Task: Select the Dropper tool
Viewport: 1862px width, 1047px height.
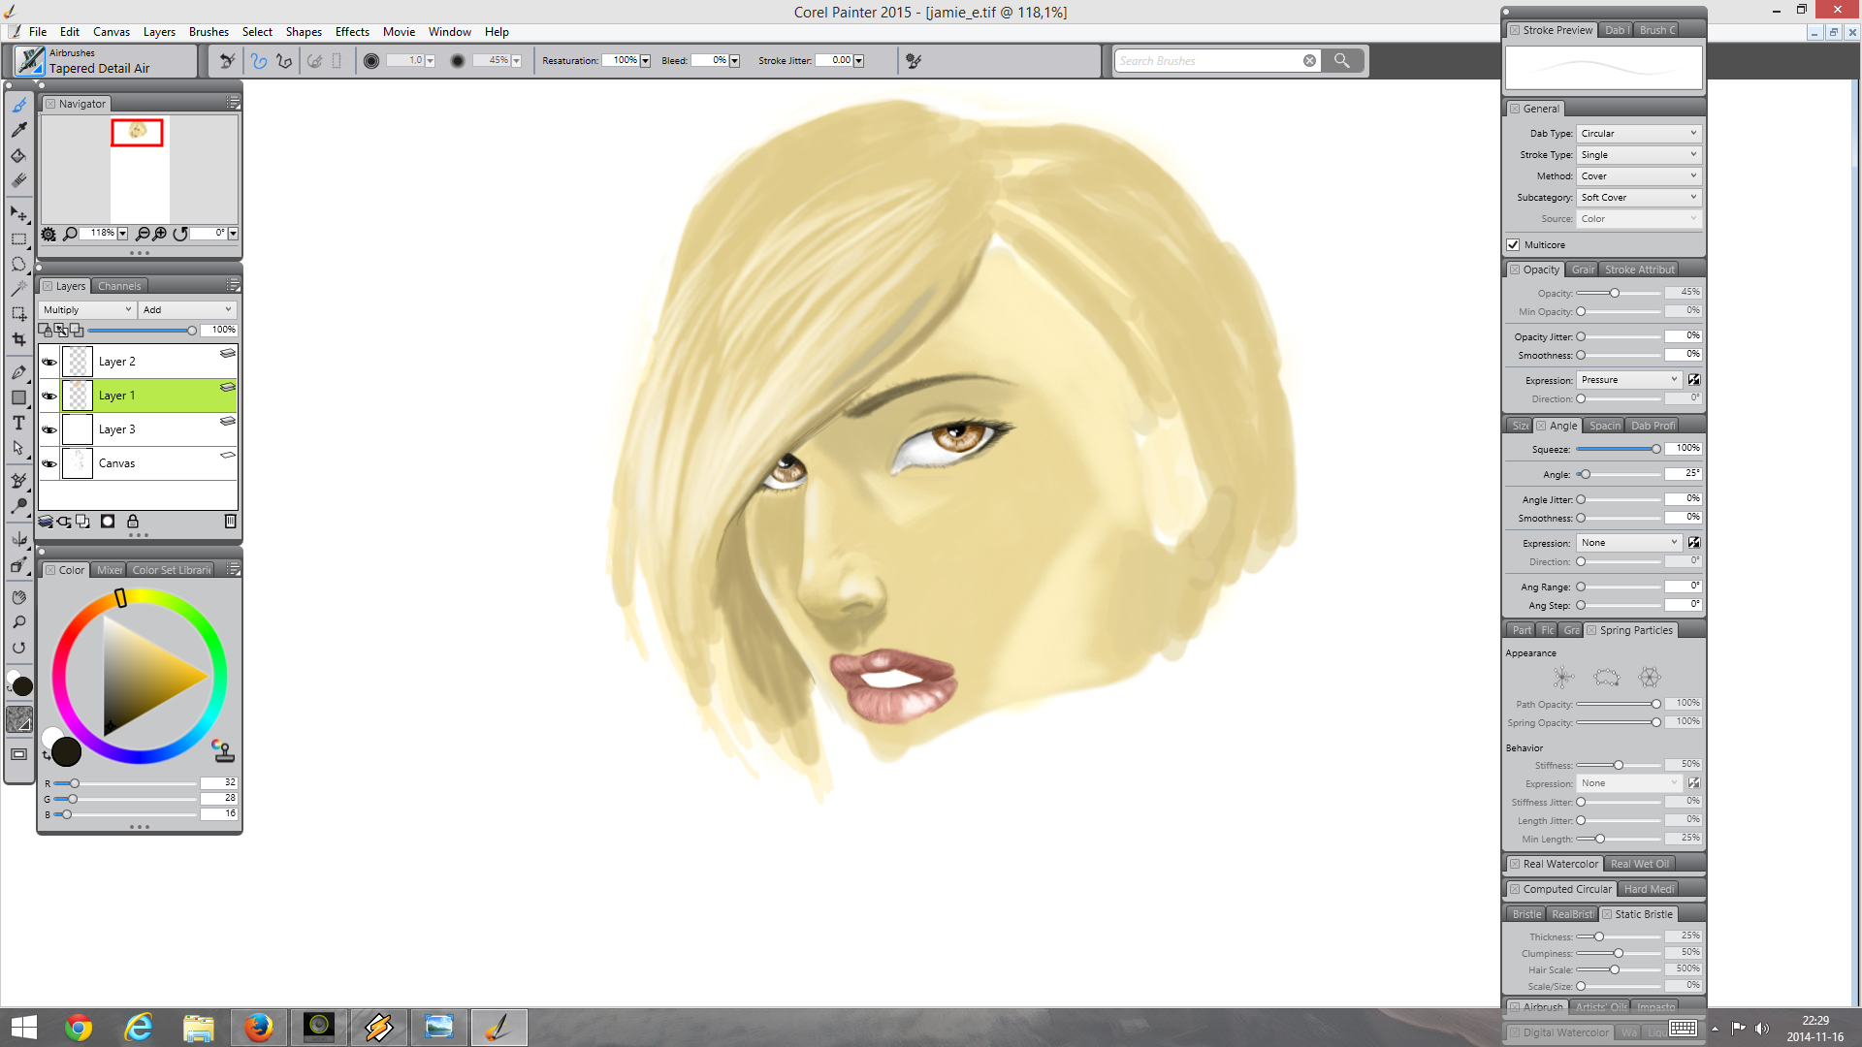Action: point(18,130)
